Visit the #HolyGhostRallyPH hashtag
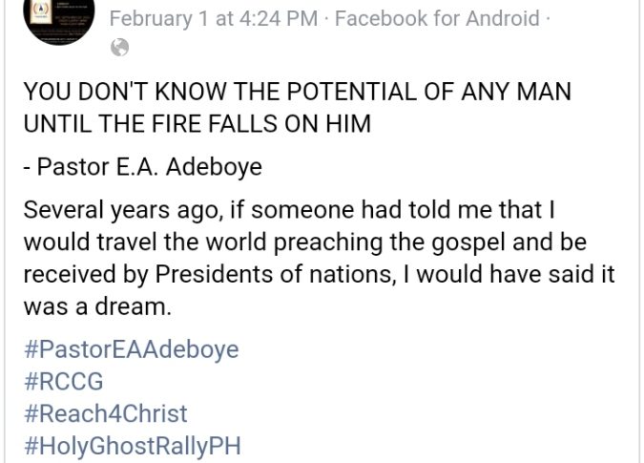Image resolution: width=644 pixels, height=463 pixels. pos(132,446)
